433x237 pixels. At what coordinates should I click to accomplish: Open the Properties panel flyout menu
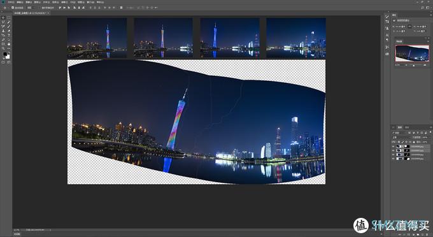coord(431,15)
